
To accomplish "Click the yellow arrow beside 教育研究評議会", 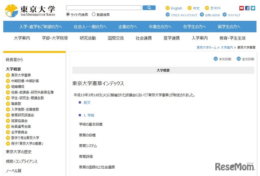I will click(x=8, y=115).
